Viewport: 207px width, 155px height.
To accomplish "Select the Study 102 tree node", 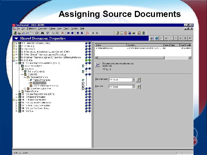I will point(32,74).
